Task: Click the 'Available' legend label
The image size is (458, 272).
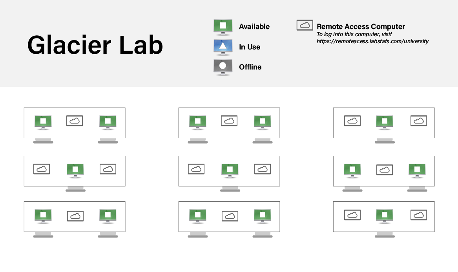Action: pyautogui.click(x=254, y=27)
